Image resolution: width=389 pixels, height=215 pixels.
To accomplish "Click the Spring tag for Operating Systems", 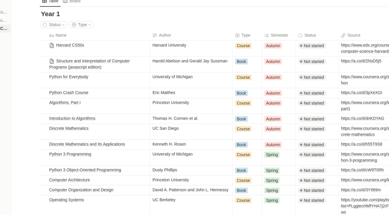I will click(x=272, y=201).
